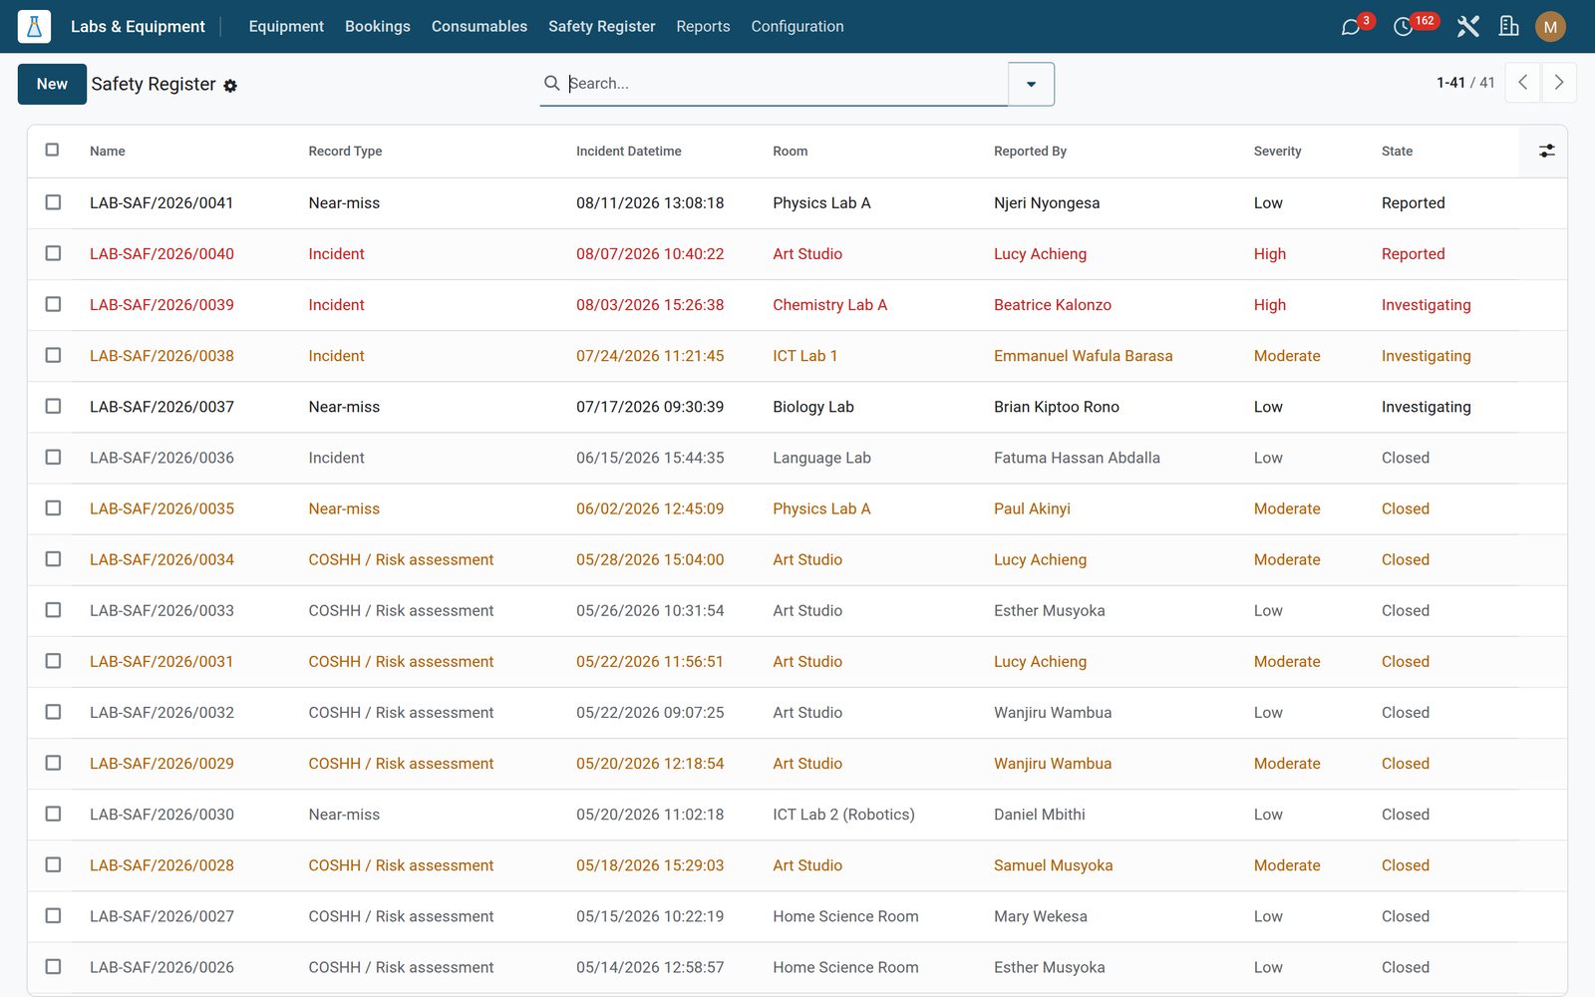Open the company building switcher icon

[1509, 27]
